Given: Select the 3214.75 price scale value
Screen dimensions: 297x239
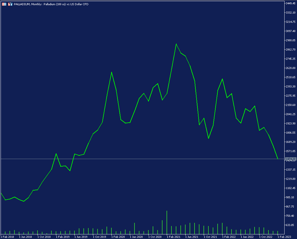Looking at the screenshot, I should [x=290, y=22].
